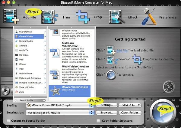
Task: Select Portable Multimedia D... category
Action: pos(30,83)
